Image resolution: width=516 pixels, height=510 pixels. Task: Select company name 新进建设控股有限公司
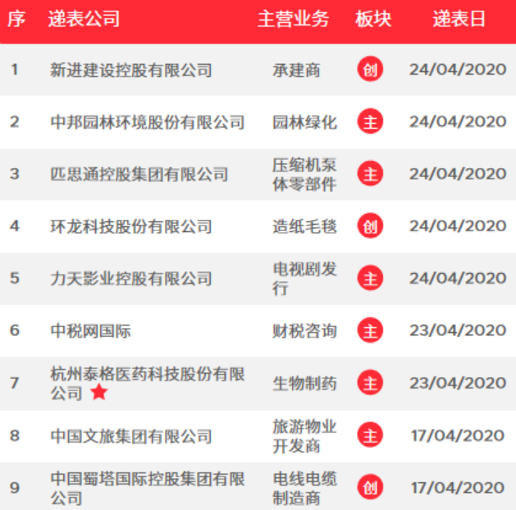pos(131,70)
